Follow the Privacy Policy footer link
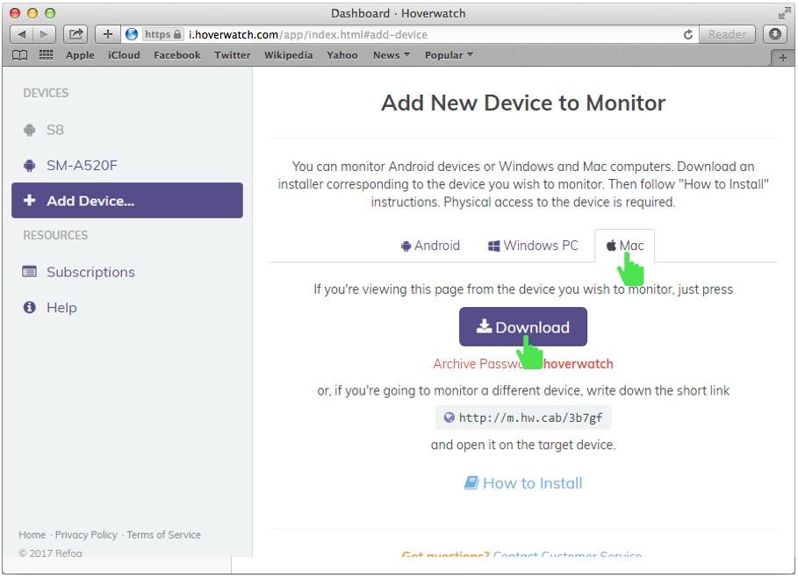798x578 pixels. 86,535
